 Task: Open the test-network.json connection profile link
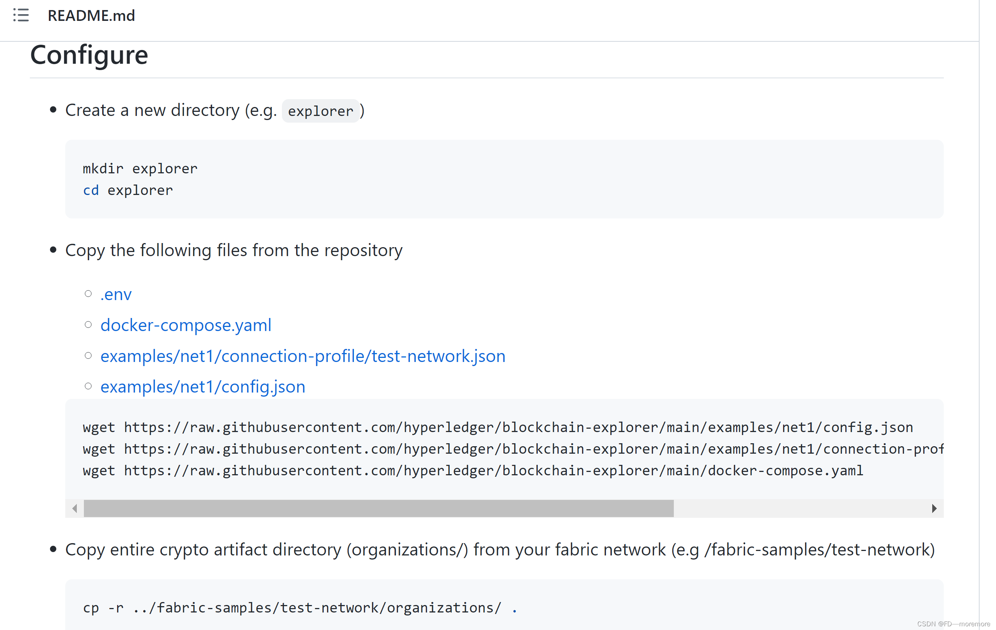pos(303,356)
